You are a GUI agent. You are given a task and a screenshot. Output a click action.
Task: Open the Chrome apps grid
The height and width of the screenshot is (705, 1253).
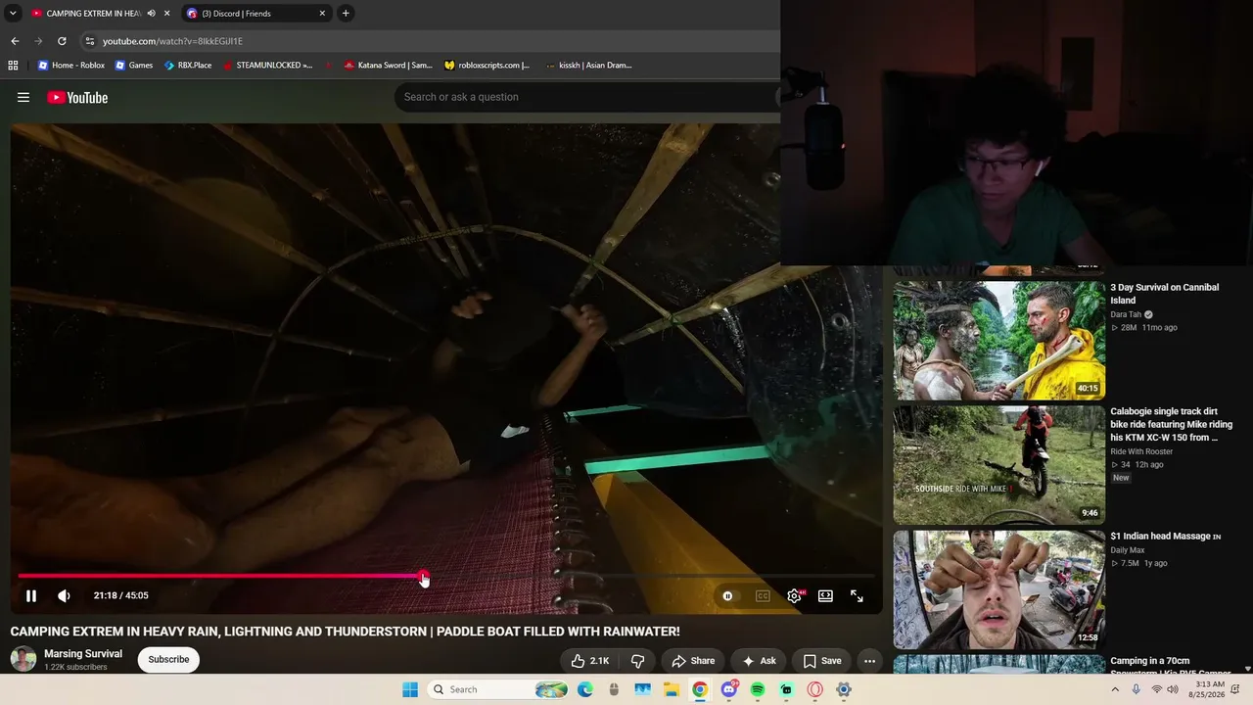pyautogui.click(x=13, y=66)
